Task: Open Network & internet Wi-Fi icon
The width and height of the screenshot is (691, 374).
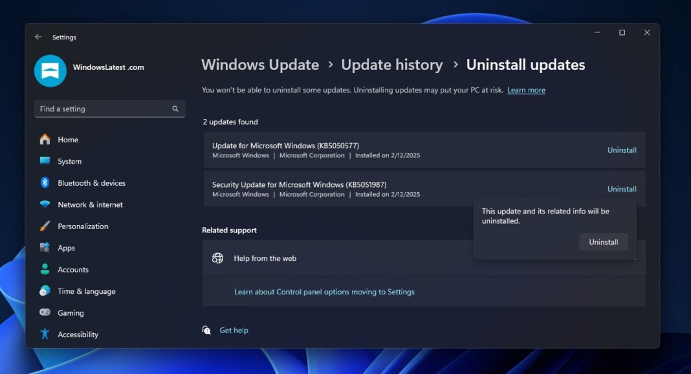Action: pos(45,204)
